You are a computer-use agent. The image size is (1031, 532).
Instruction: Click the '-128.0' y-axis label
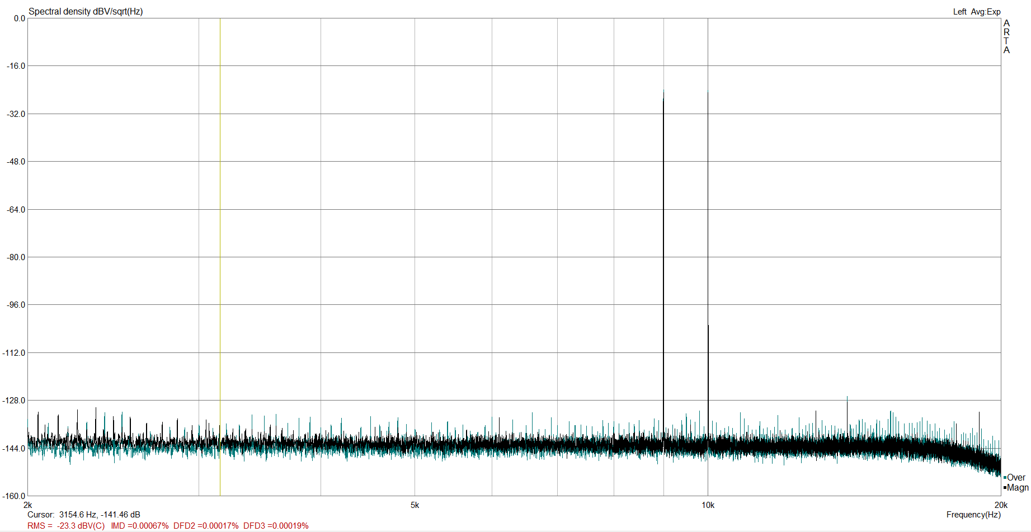click(15, 401)
